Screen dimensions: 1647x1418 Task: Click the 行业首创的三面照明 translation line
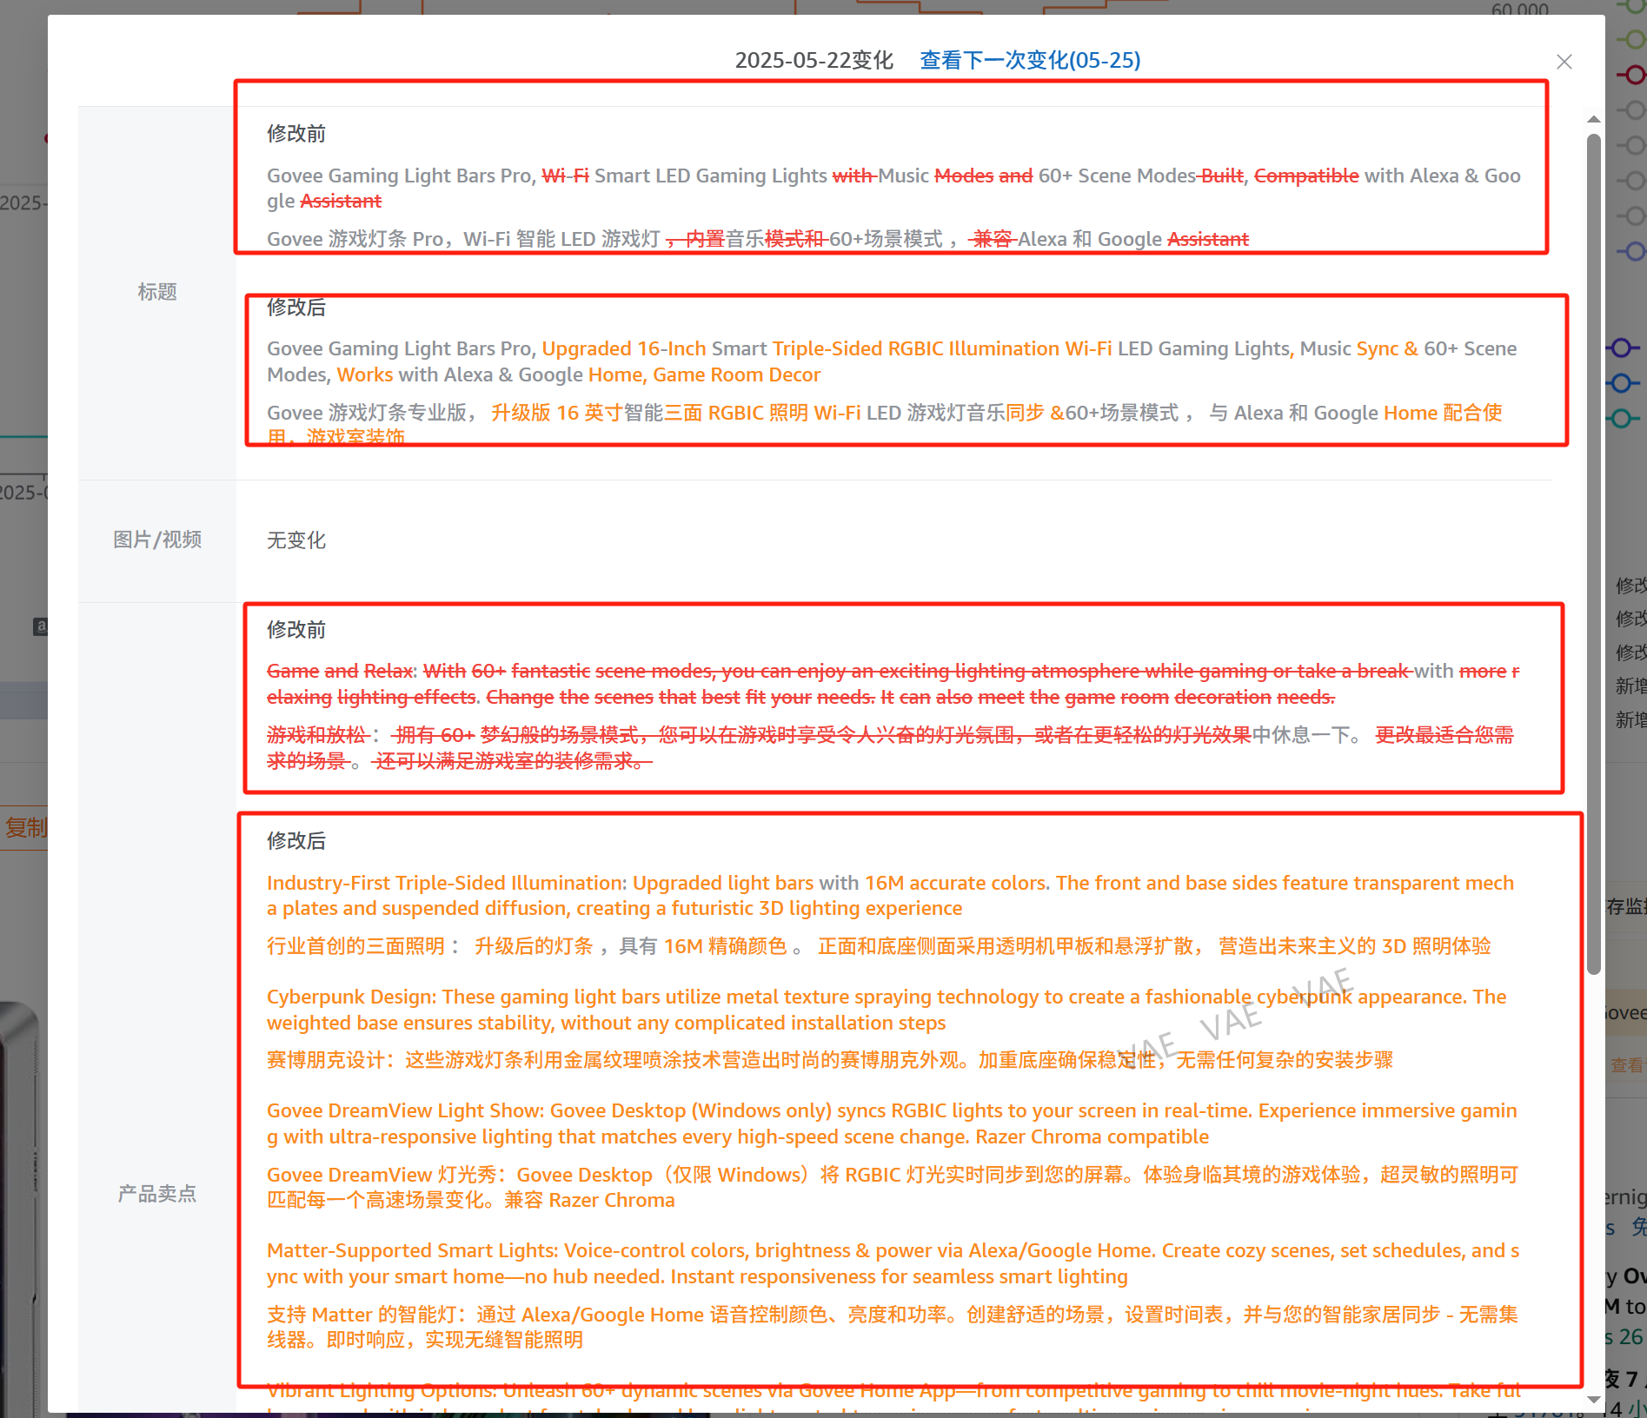pos(879,946)
